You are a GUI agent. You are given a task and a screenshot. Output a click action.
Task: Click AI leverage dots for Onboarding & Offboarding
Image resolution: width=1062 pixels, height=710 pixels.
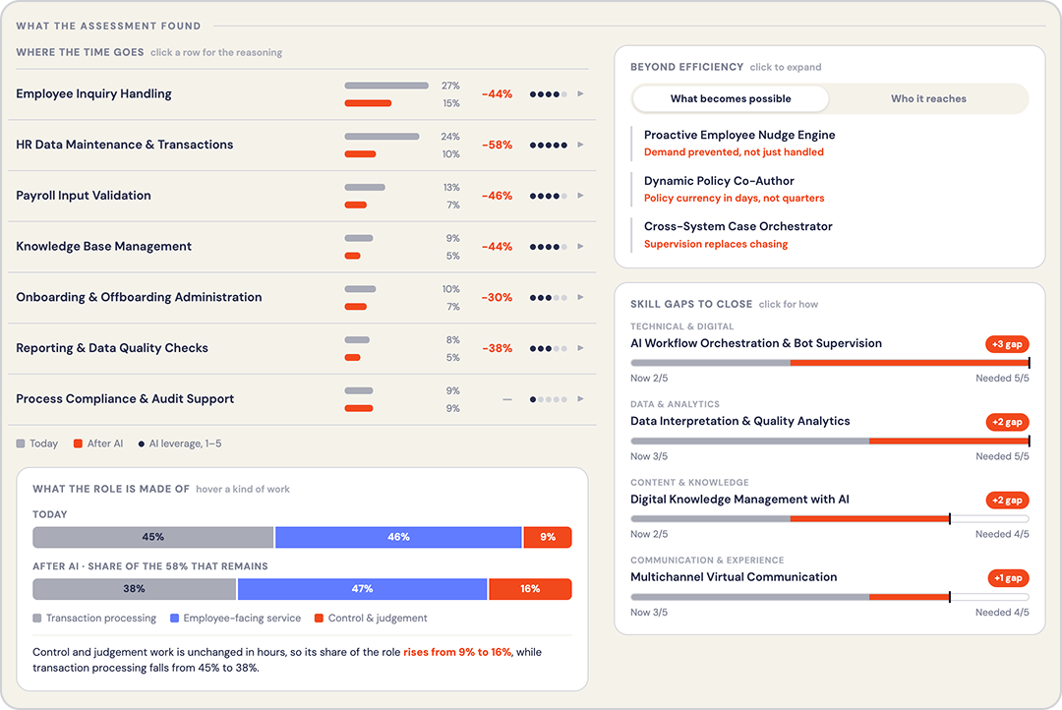click(x=548, y=297)
